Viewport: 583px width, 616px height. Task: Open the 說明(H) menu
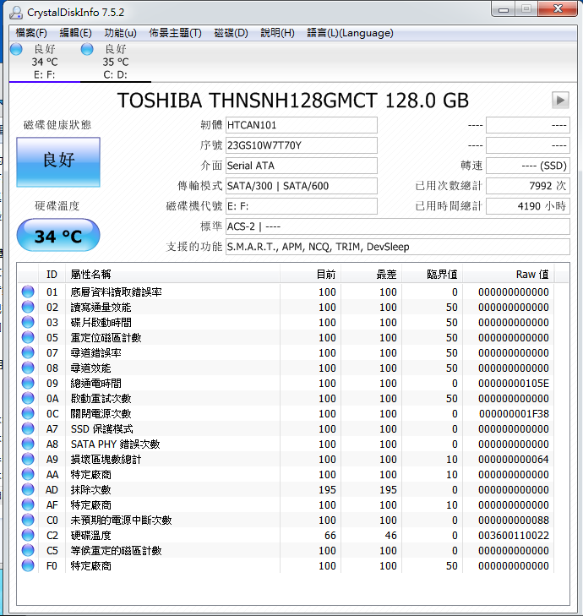(277, 33)
